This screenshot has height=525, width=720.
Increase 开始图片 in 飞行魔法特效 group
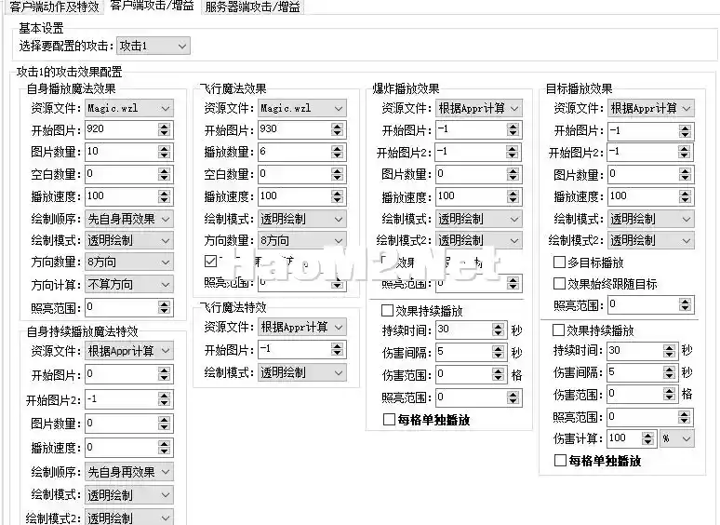tap(337, 346)
